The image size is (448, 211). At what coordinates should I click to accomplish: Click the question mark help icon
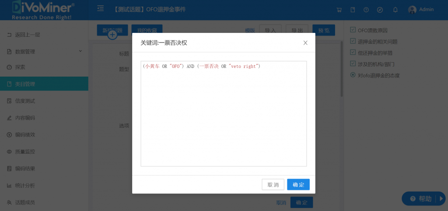(x=366, y=10)
